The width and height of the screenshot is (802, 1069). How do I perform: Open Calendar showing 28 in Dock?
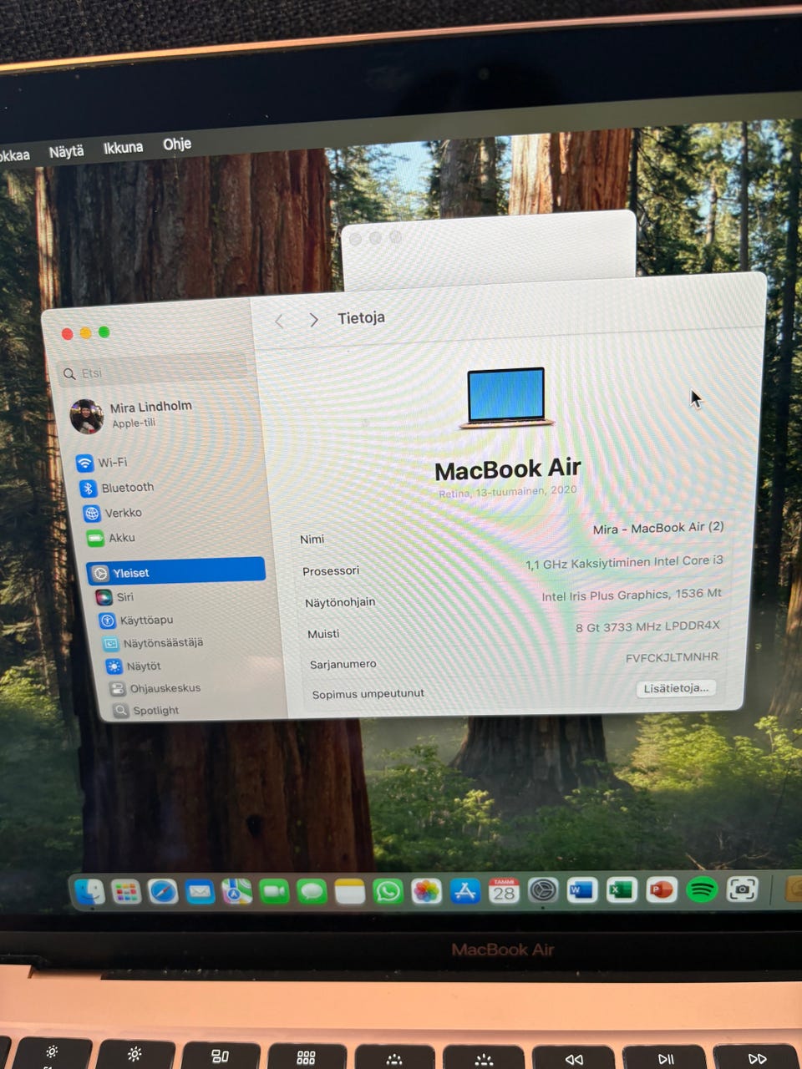point(504,891)
